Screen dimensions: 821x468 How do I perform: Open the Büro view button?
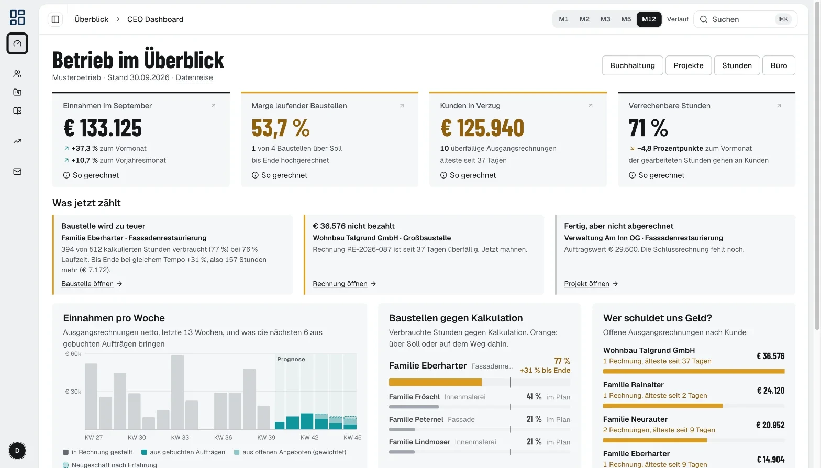779,65
